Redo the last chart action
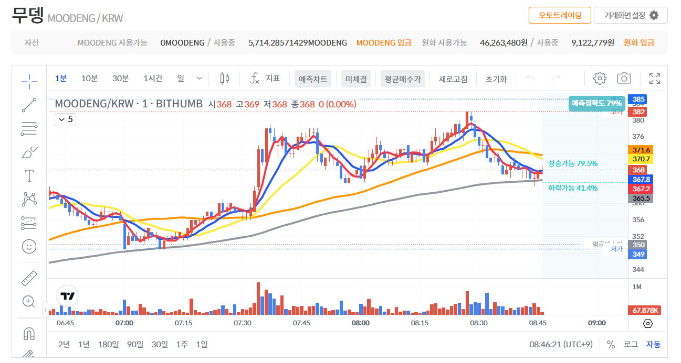 click(556, 79)
